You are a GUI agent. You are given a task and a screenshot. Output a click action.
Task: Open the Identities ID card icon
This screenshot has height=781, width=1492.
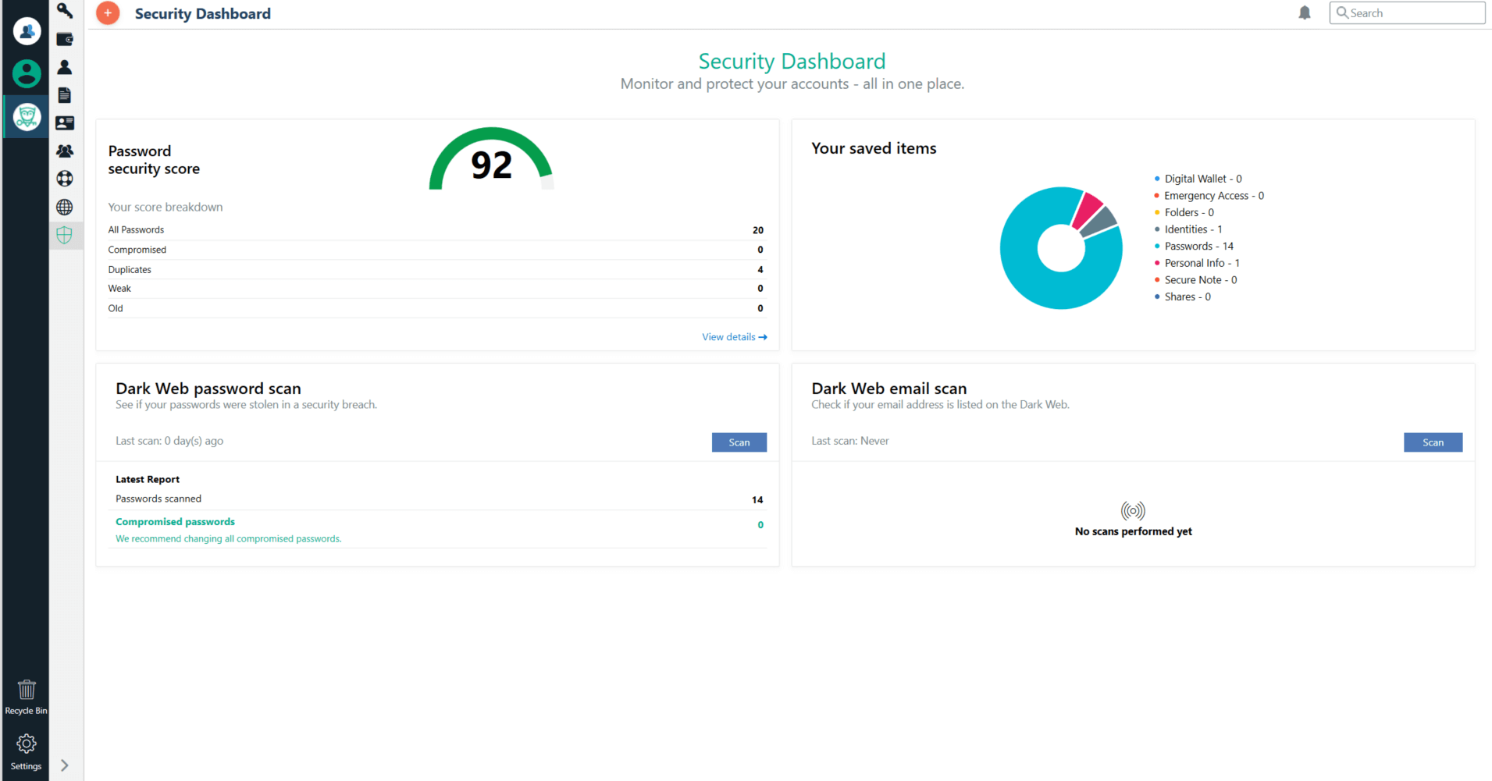[x=65, y=123]
